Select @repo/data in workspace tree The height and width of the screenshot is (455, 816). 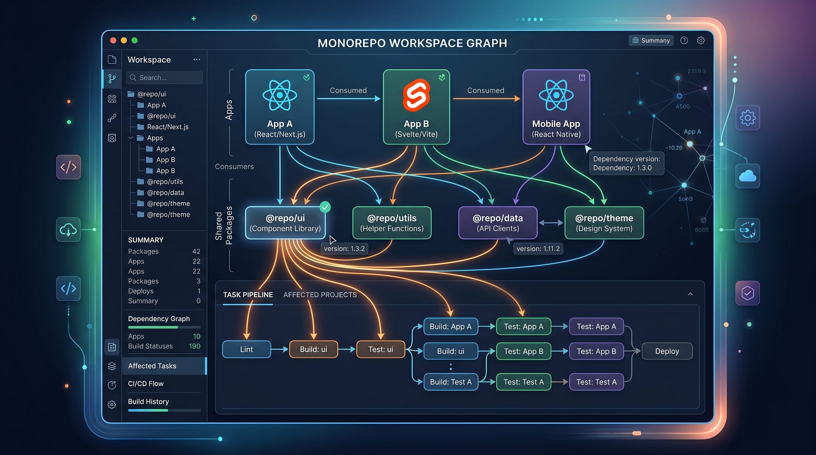click(x=161, y=193)
